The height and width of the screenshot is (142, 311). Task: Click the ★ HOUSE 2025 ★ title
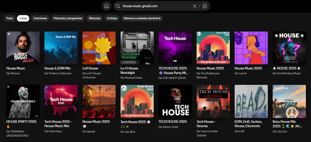pos(286,68)
